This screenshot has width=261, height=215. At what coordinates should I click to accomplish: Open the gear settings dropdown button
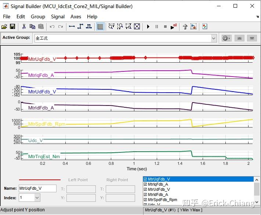point(226,38)
